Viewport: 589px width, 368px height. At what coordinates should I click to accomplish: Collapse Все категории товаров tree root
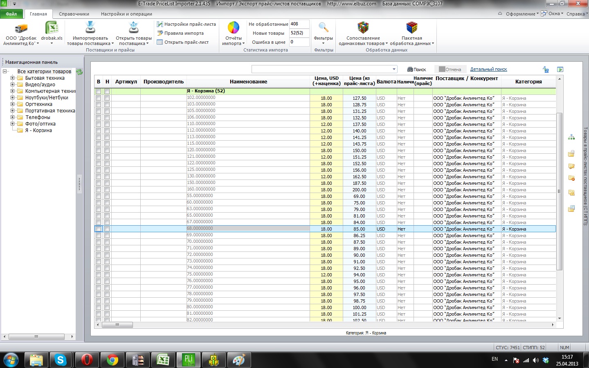[x=5, y=72]
